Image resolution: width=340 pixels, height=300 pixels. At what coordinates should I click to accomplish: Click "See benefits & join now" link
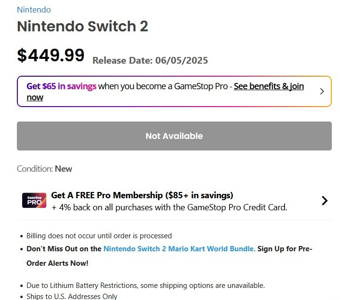pos(269,86)
